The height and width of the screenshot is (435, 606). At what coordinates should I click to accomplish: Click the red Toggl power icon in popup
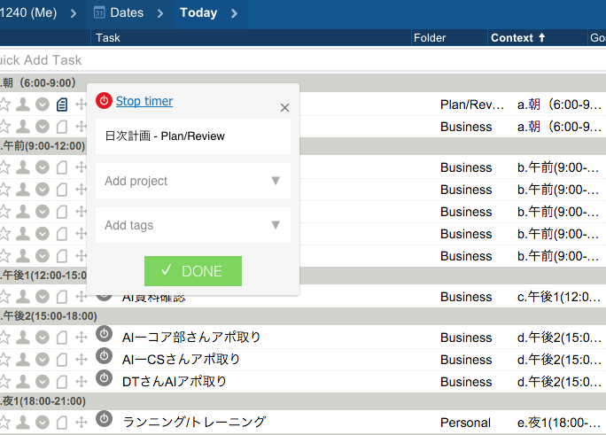[x=104, y=101]
